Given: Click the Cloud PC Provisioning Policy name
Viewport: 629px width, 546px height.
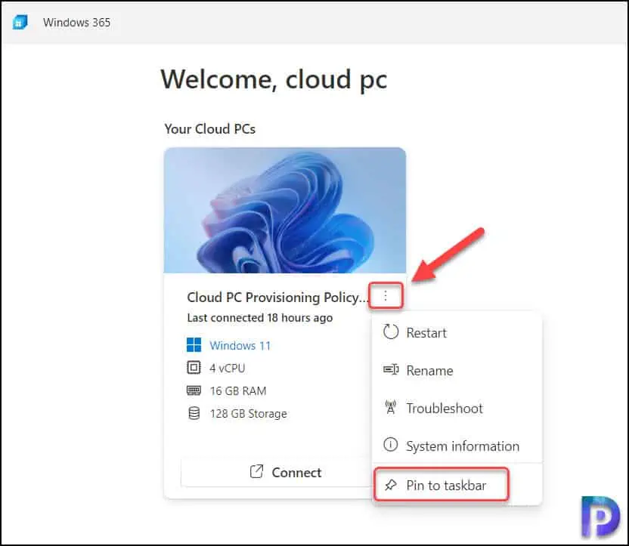Looking at the screenshot, I should (277, 298).
